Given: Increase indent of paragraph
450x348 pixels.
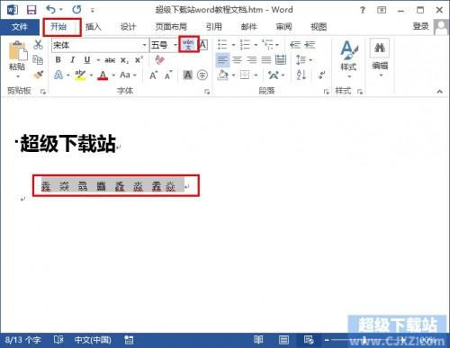Looking at the screenshot, I should (x=310, y=45).
